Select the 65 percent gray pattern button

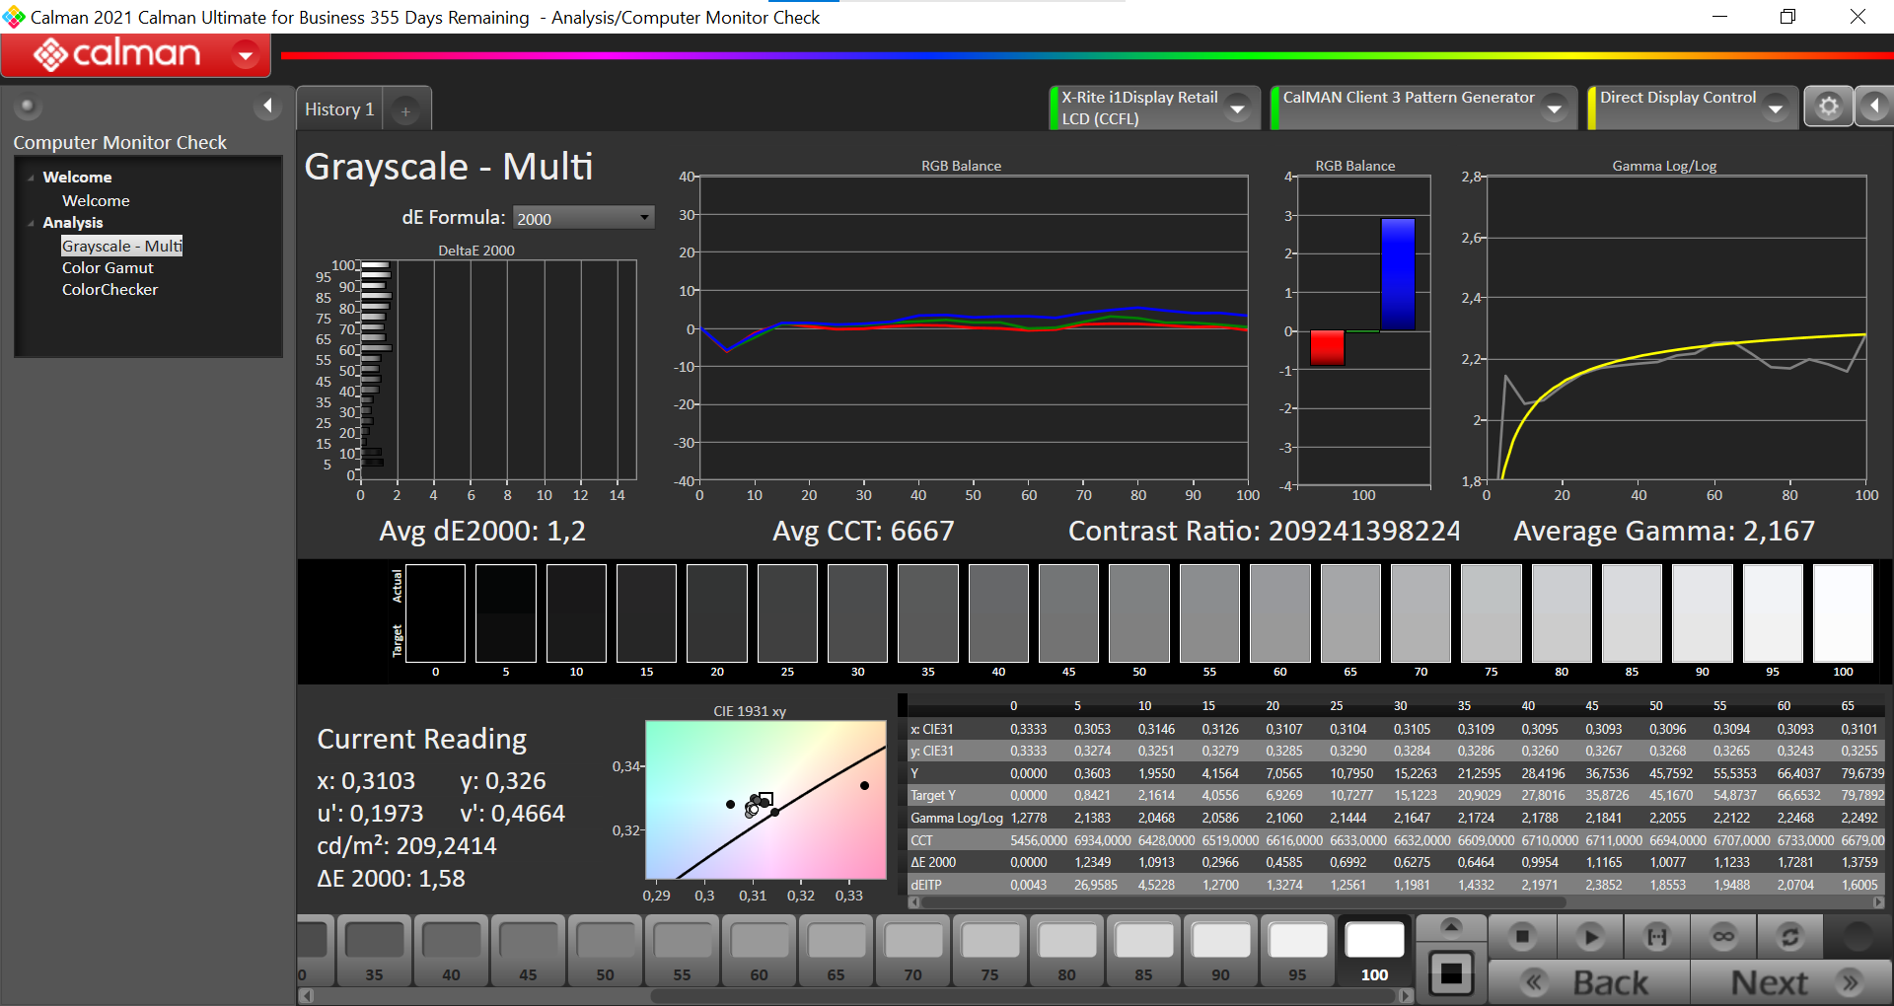836,951
